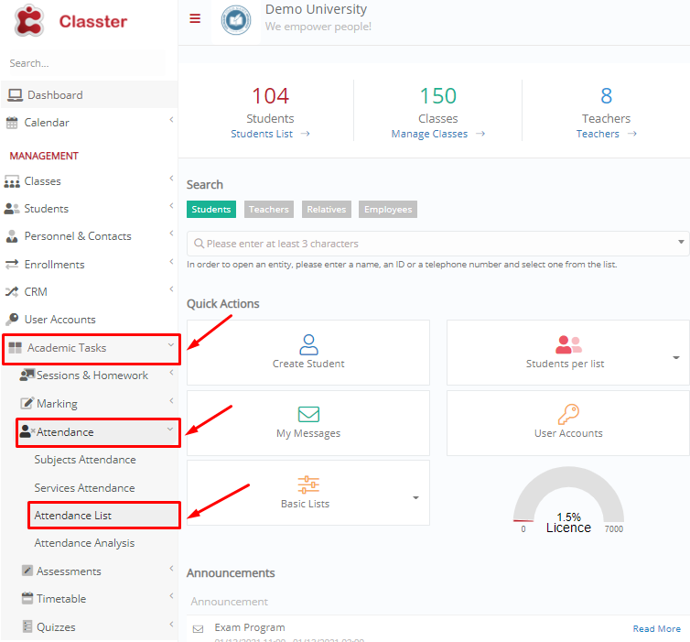The height and width of the screenshot is (642, 690).
Task: Click the Basic Lists sliders icon
Action: point(308,484)
